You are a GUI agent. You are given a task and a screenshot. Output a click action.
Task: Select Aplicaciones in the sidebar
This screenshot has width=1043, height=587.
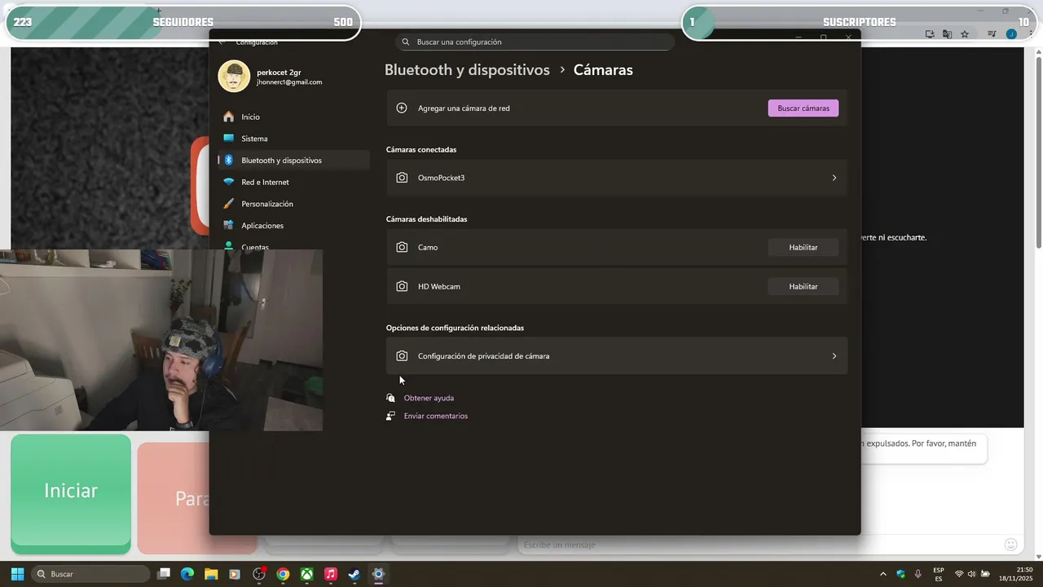click(x=294, y=225)
